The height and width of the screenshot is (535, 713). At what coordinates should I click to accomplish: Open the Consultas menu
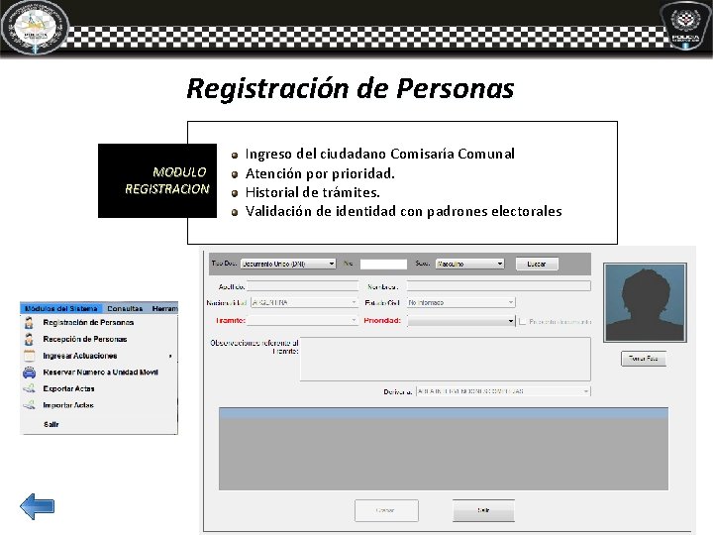[125, 308]
